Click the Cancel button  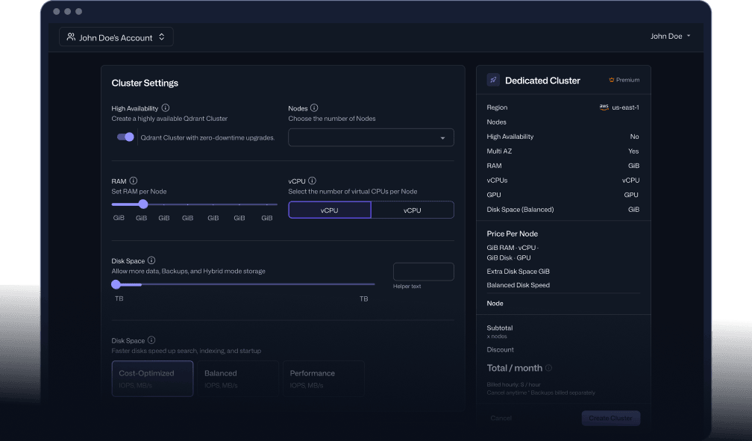[x=501, y=418]
